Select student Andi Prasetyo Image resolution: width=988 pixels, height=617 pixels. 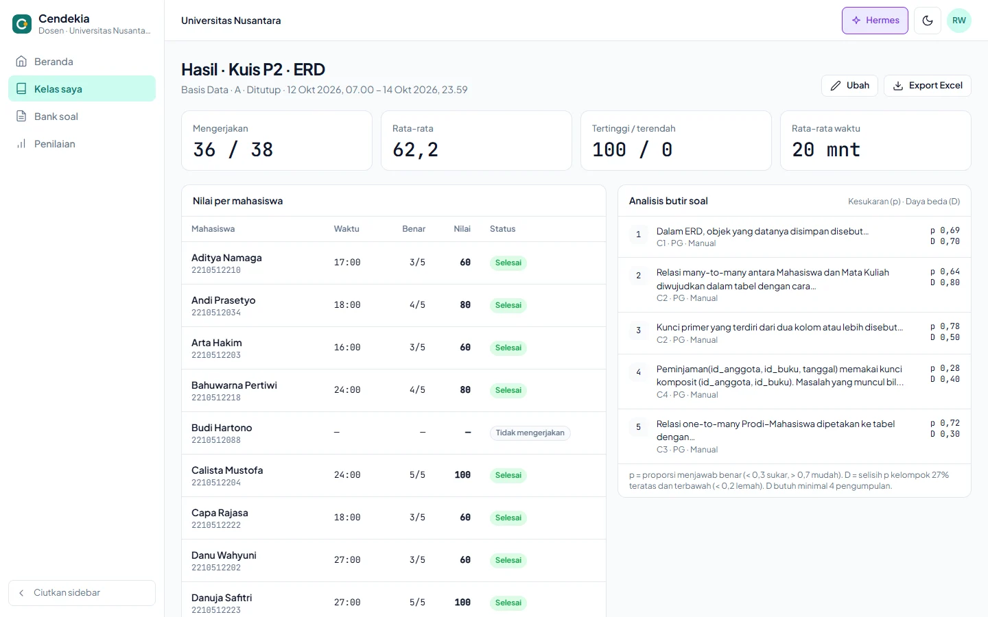click(224, 300)
